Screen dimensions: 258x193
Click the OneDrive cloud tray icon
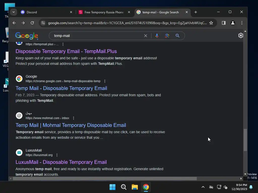pos(211,187)
